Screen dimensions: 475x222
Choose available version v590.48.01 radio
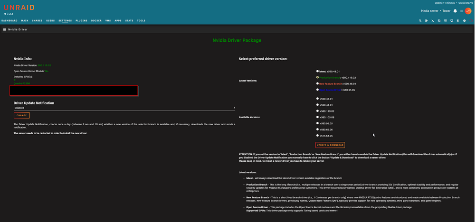coord(317,98)
